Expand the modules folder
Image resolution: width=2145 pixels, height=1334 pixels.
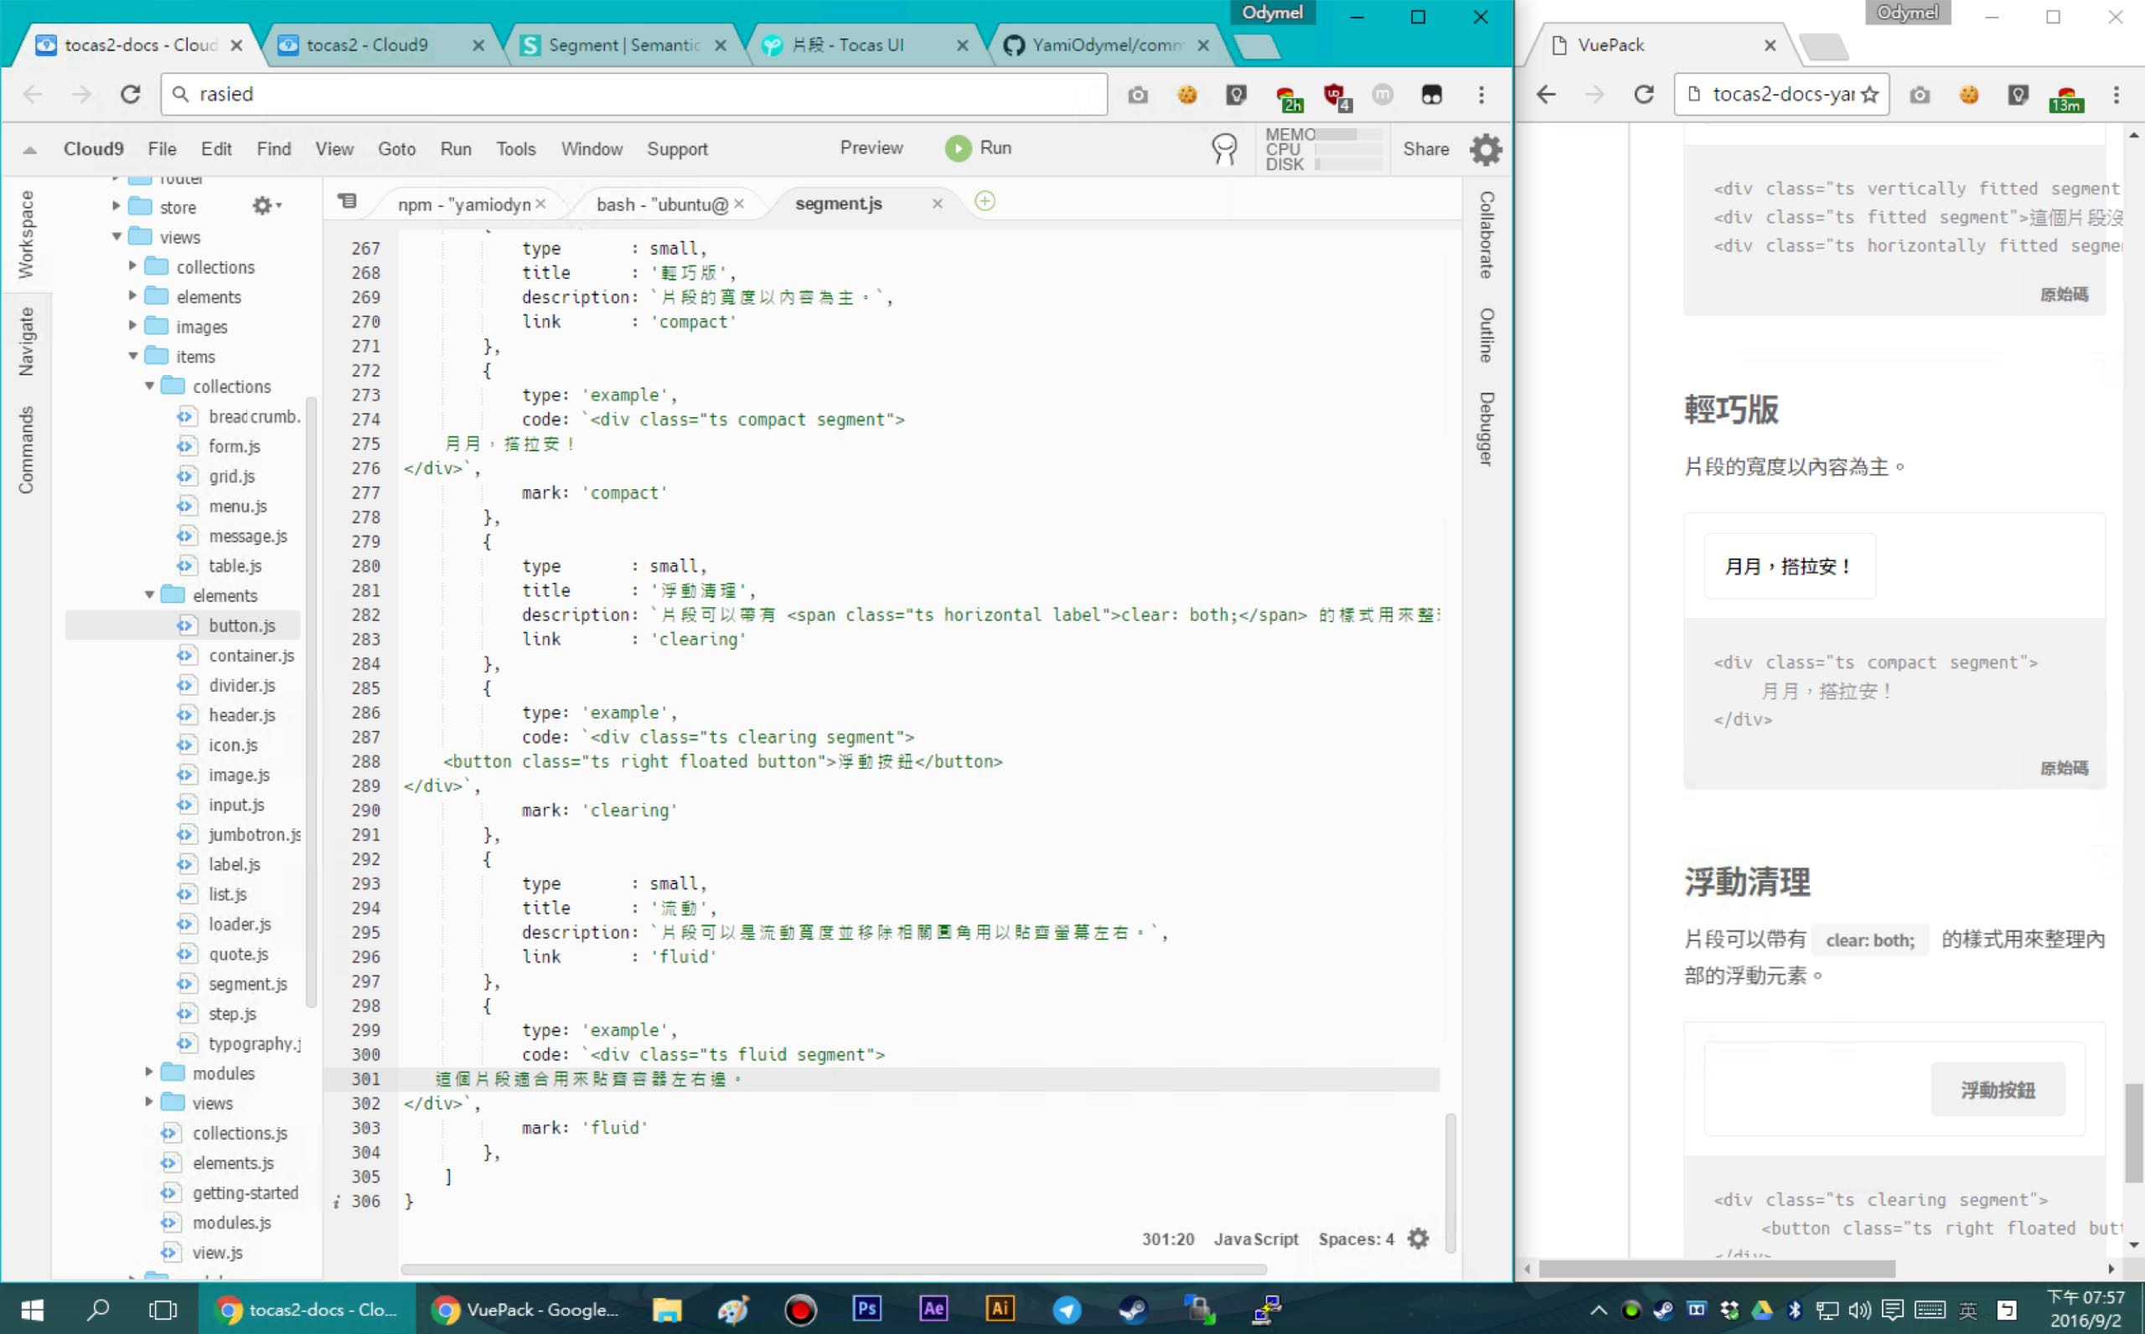pyautogui.click(x=149, y=1073)
